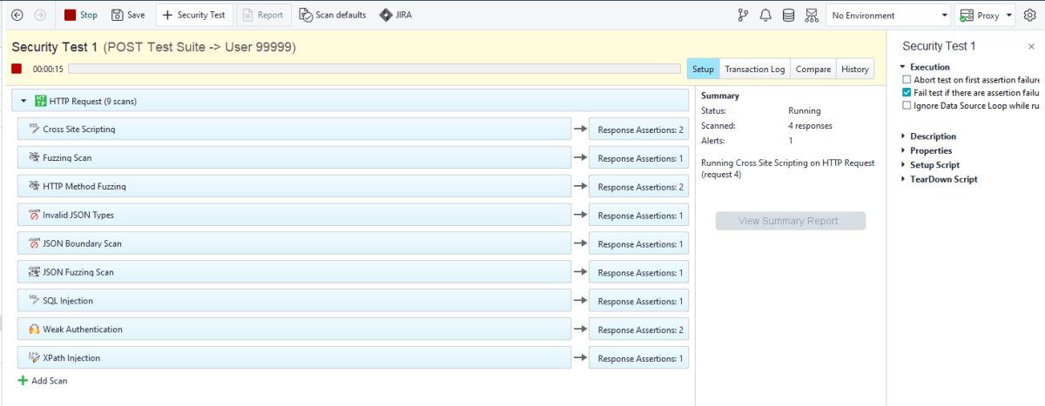Open the settings gear icon
Viewport: 1045px width, 406px height.
[x=1030, y=15]
